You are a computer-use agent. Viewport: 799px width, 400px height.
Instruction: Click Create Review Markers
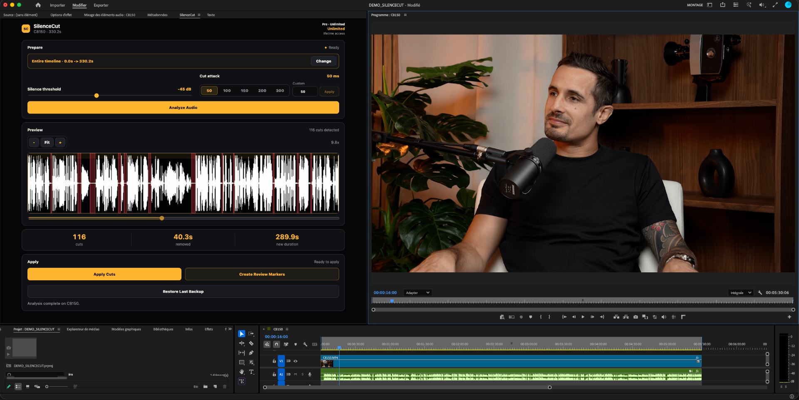(x=262, y=274)
